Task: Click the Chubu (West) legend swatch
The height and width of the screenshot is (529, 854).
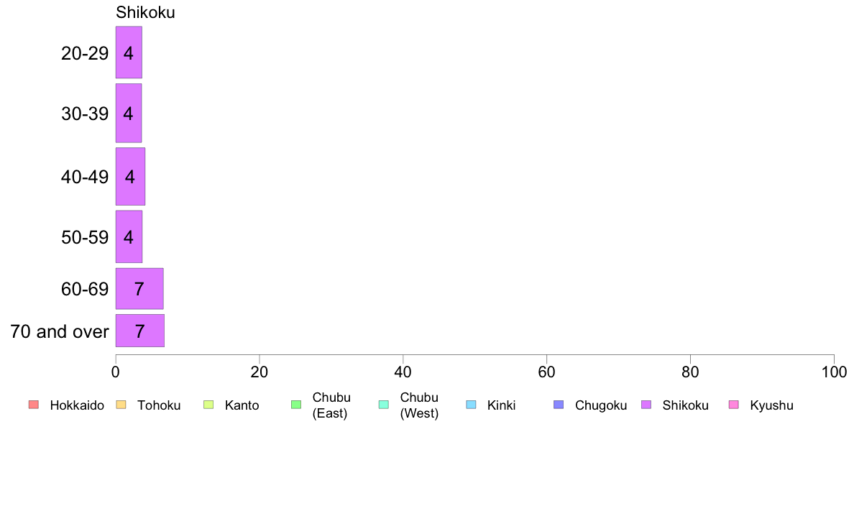Action: click(x=384, y=405)
